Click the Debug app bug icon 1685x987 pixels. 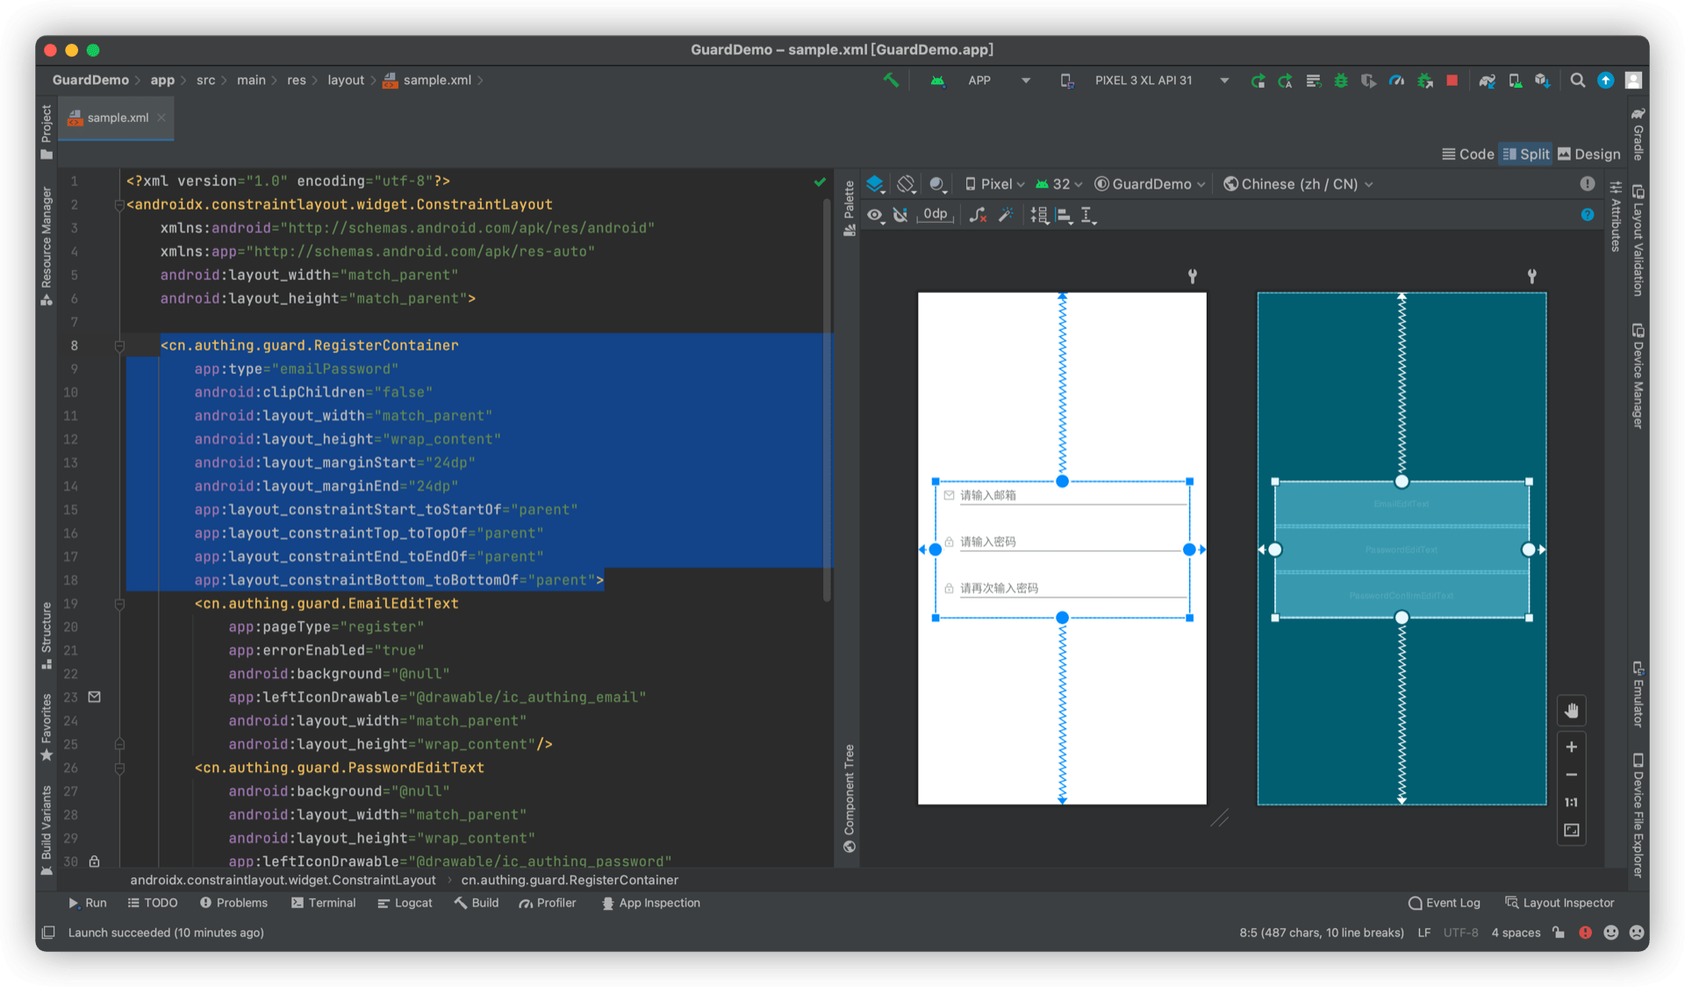click(x=1341, y=80)
